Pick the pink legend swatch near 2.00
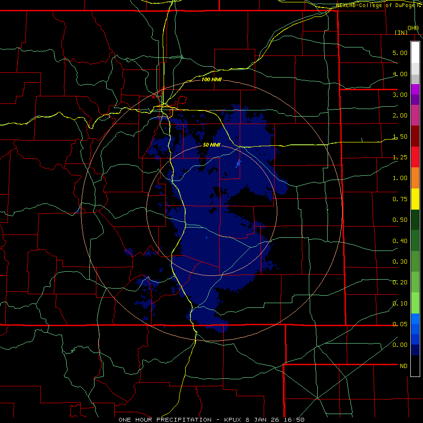 click(415, 115)
